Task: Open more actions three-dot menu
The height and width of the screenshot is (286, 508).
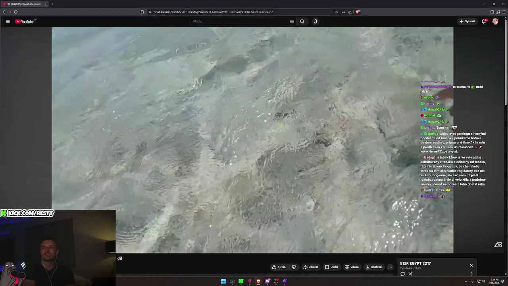Action: pos(390,267)
